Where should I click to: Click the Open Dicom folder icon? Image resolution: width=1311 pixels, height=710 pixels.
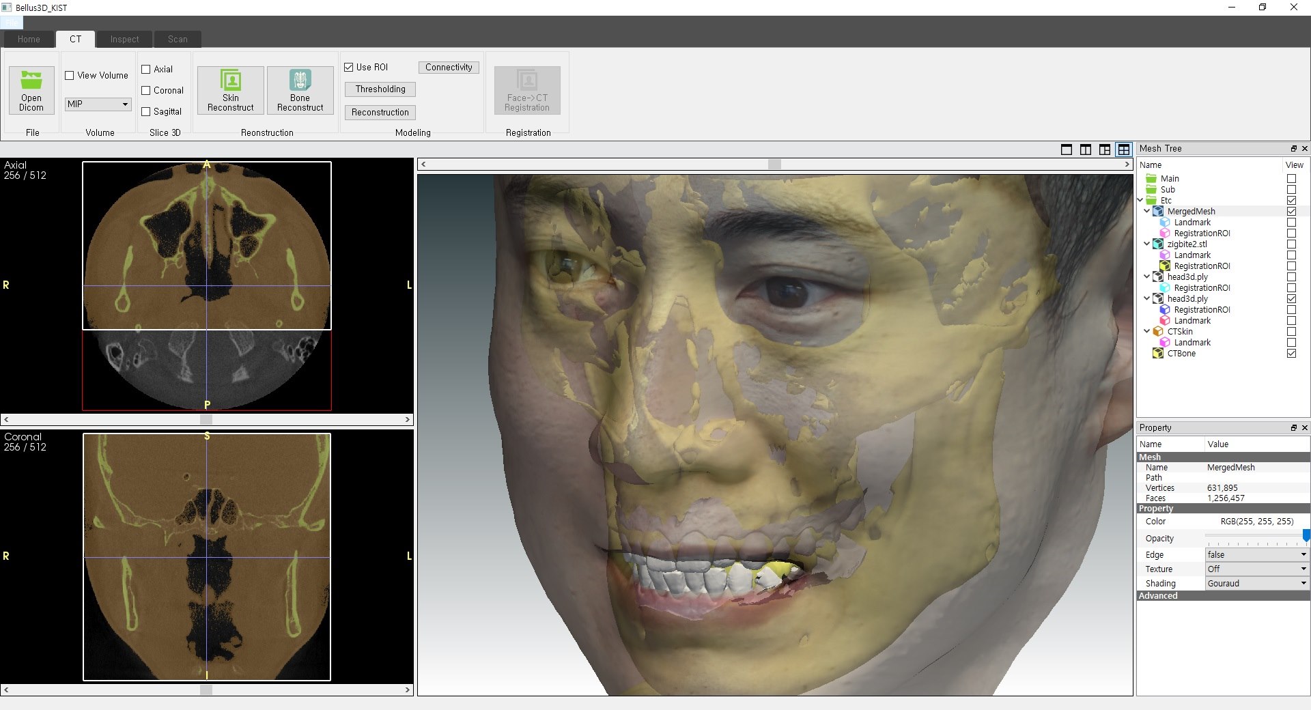point(31,80)
